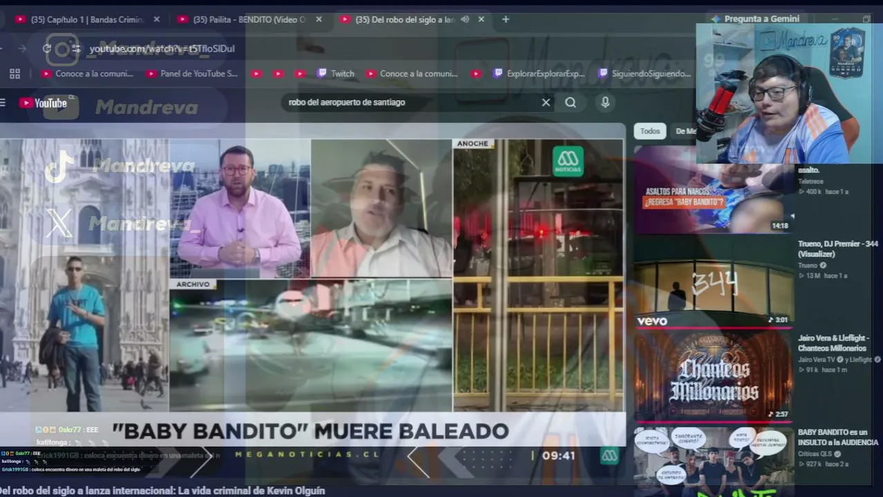Open icon-only YouTube bookmark before ExplorarExplorarExp
The height and width of the screenshot is (497, 883).
[x=476, y=73]
